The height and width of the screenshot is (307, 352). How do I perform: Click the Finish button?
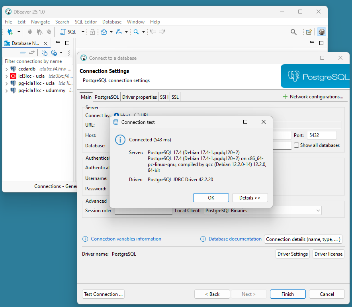(287, 294)
